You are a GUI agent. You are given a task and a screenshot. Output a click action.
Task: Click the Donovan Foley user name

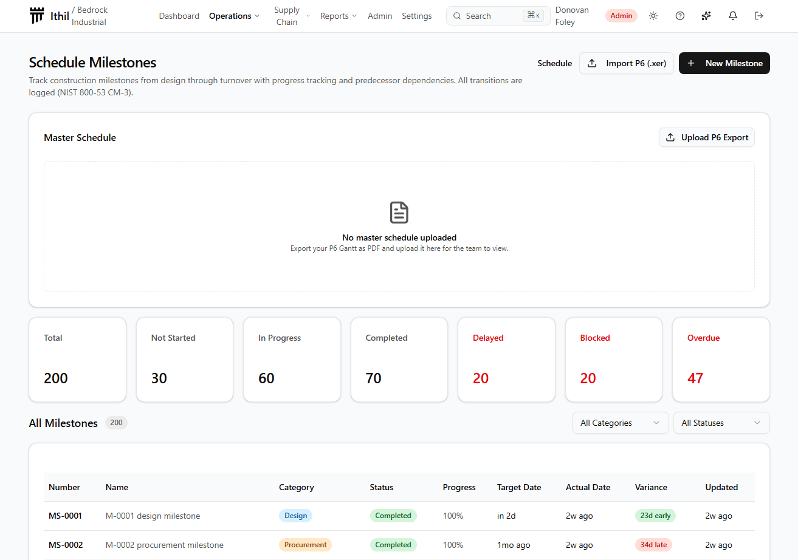[x=573, y=16]
